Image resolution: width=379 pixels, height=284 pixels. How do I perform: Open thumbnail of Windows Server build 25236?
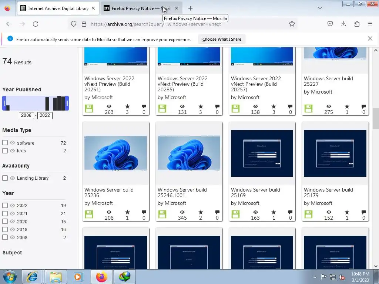click(115, 153)
